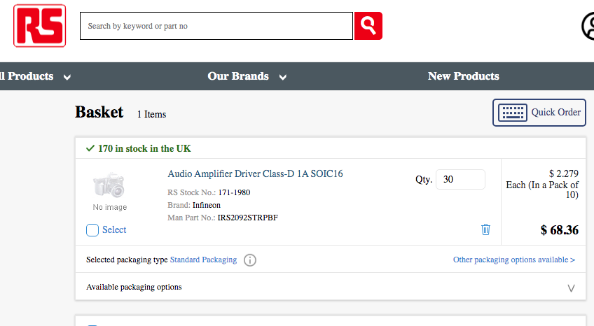594x326 pixels.
Task: Open the user account icon
Action: (x=588, y=26)
